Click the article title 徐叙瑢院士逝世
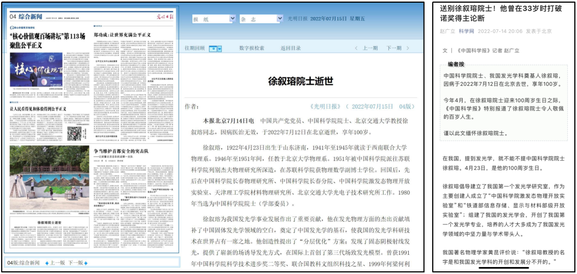 coord(300,82)
